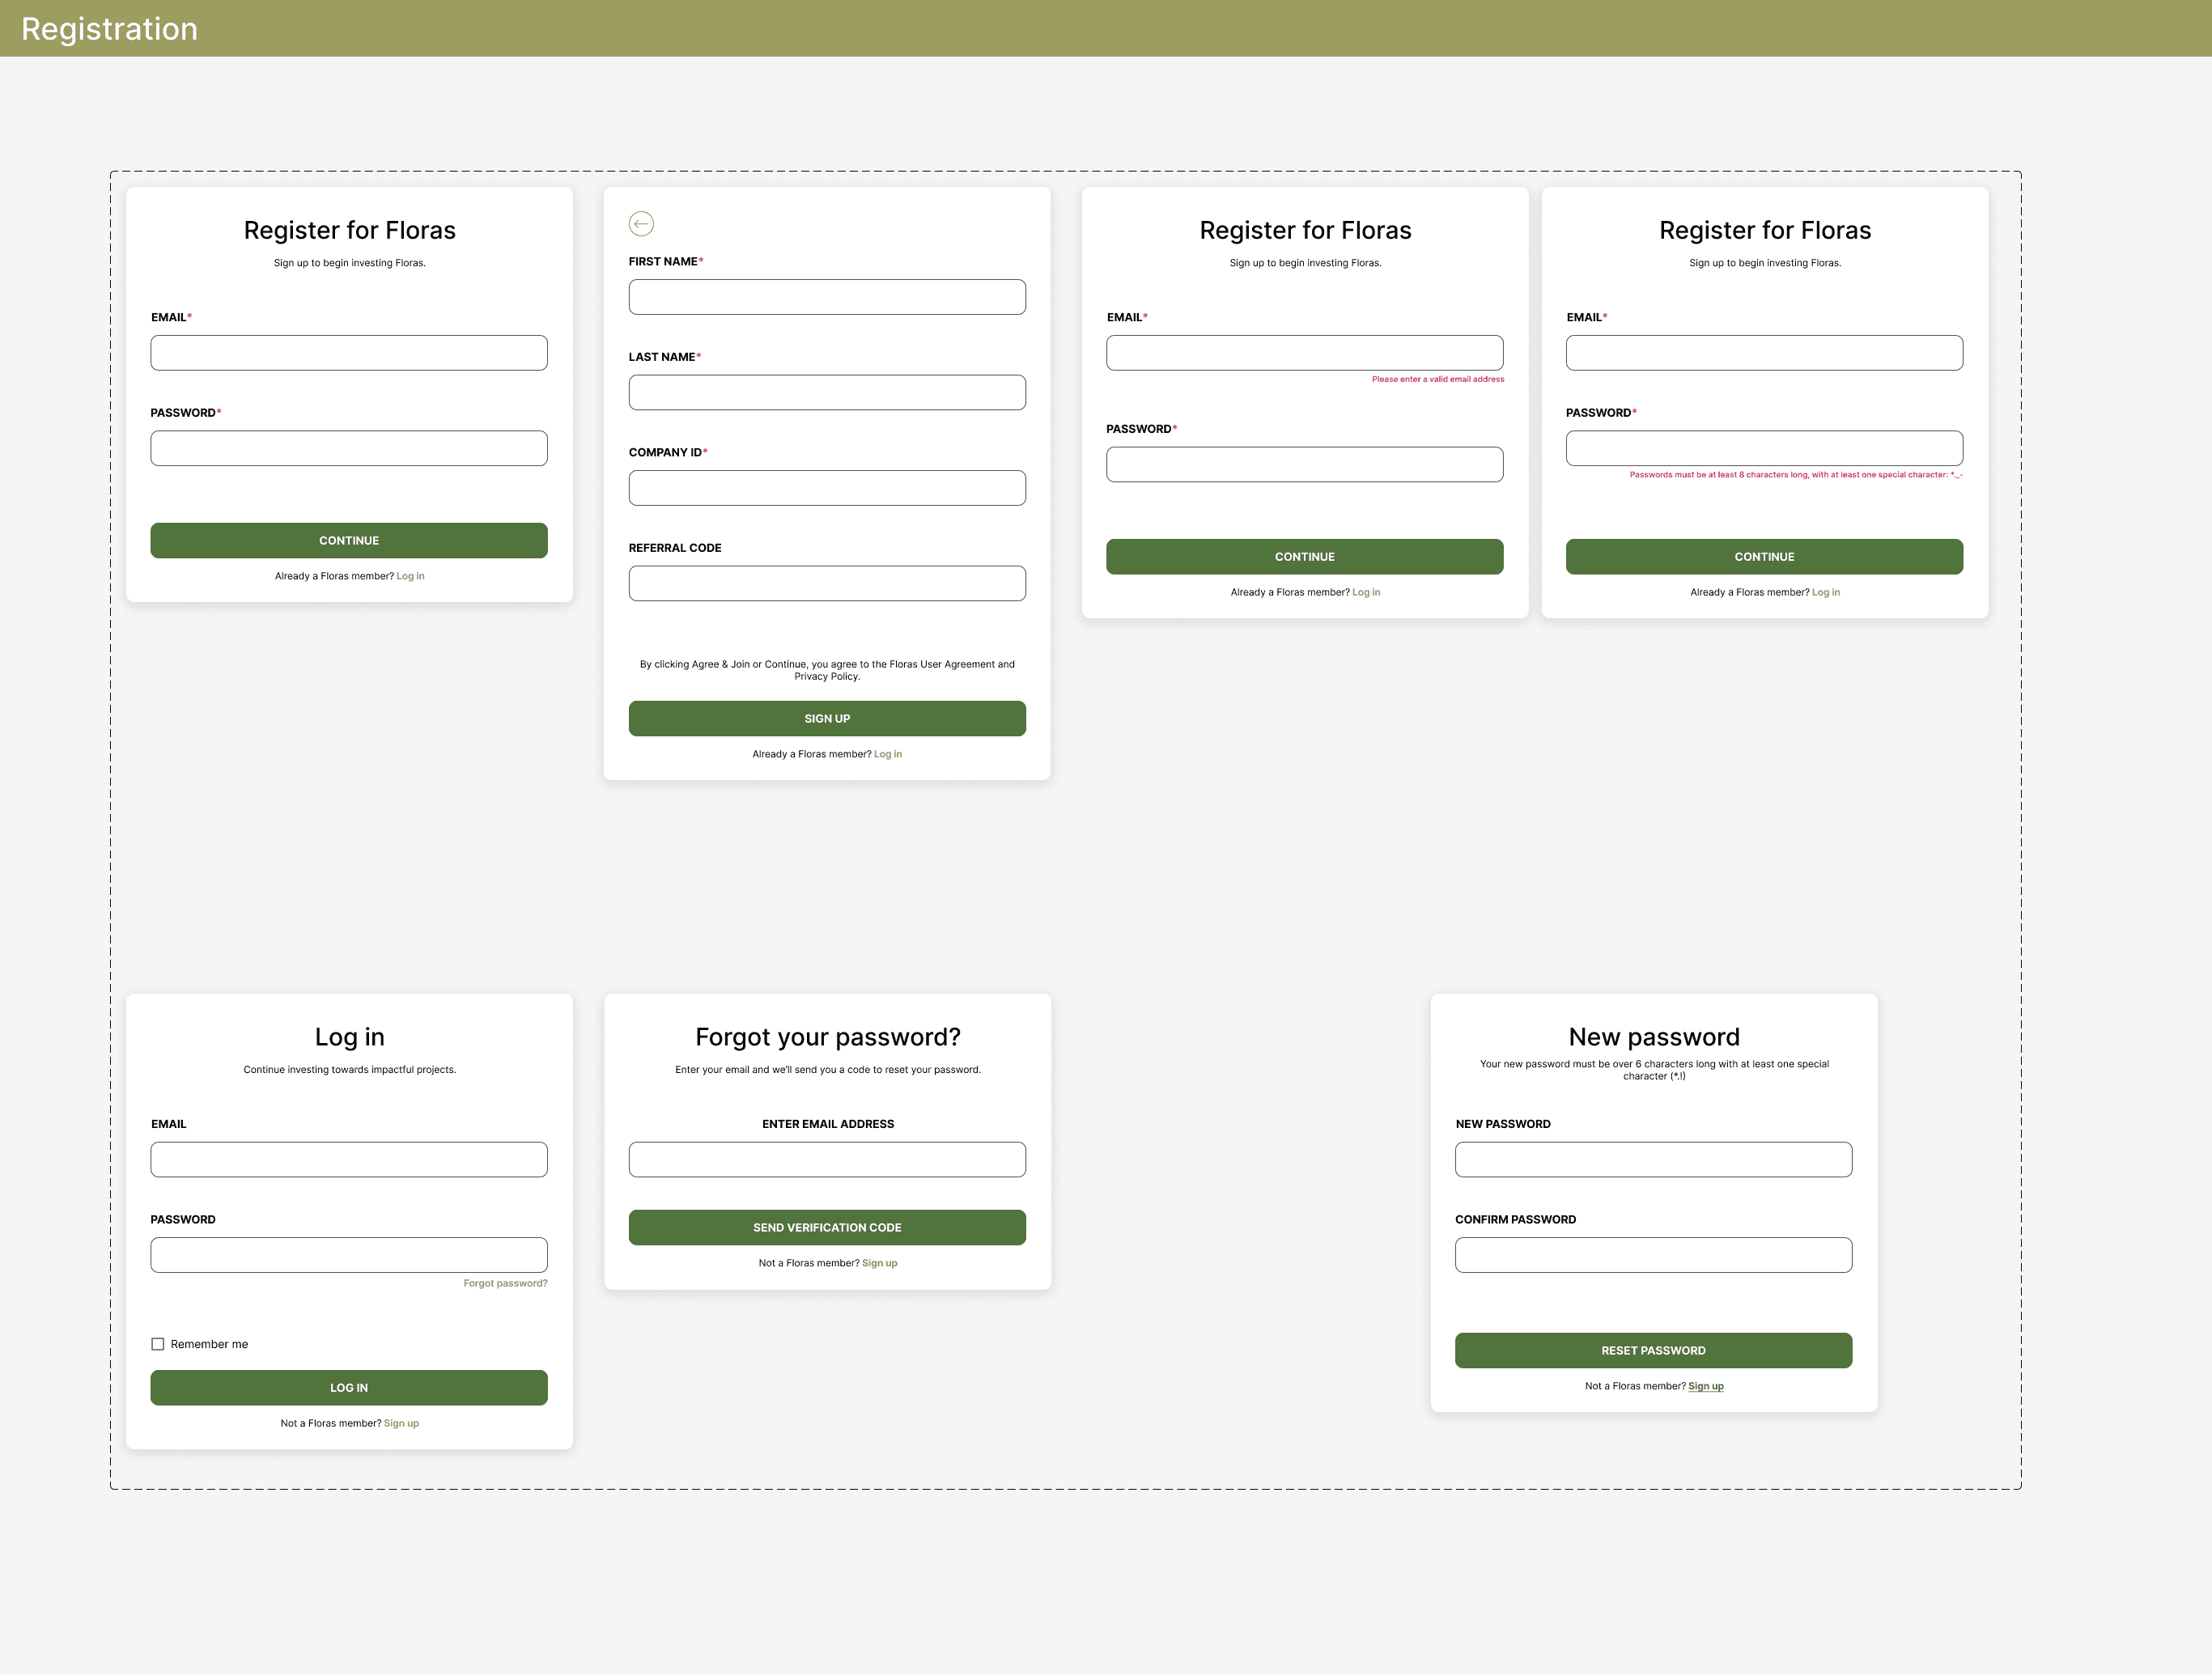Click Email field above invalid email error

click(1305, 353)
